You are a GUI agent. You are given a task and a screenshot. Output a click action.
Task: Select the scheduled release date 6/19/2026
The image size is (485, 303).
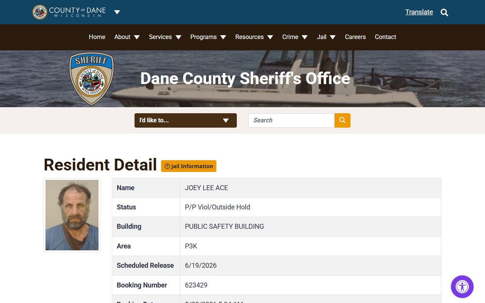tap(201, 266)
